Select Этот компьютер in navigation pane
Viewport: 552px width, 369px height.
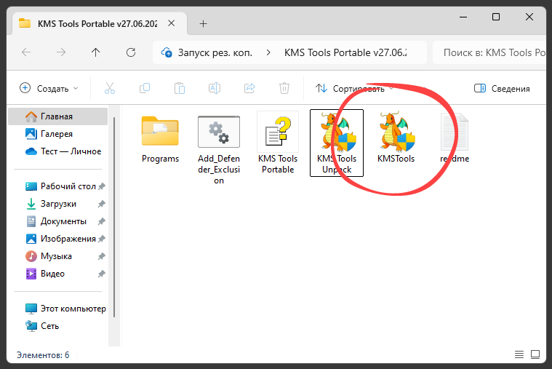pos(72,309)
